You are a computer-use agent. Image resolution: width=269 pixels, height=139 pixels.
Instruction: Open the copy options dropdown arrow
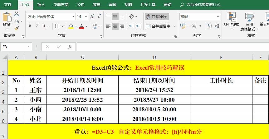(x=22, y=21)
